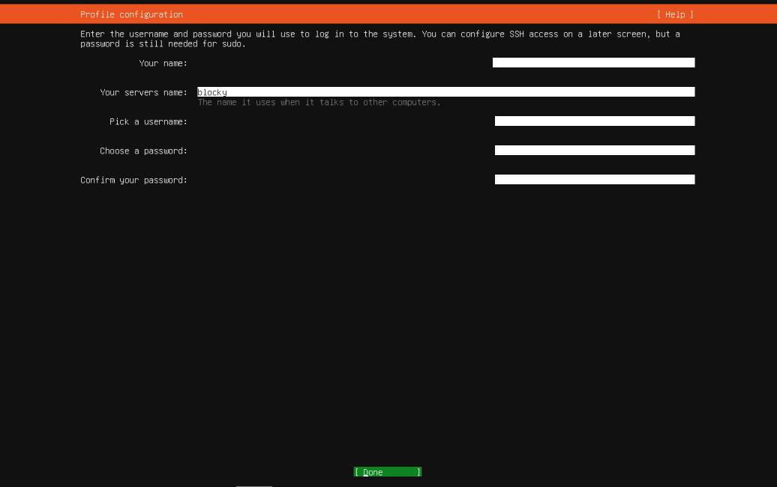Click the Profile configuration title bar
Image resolution: width=777 pixels, height=487 pixels.
131,13
